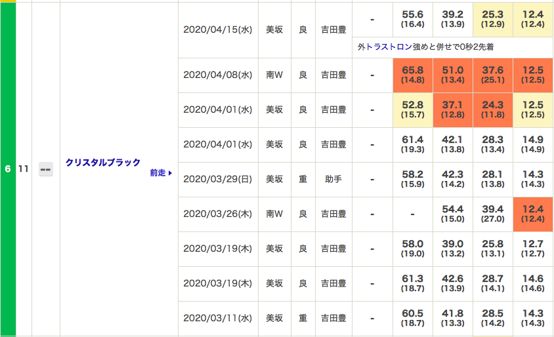
Task: Click the 42.6 (13.9) time cell
Action: 453,283
